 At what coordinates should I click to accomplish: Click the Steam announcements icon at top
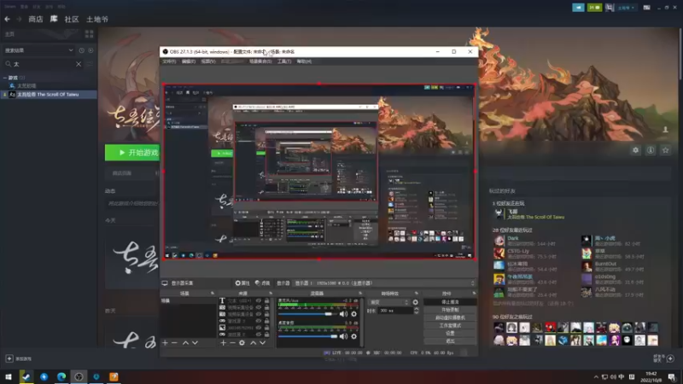click(x=578, y=8)
